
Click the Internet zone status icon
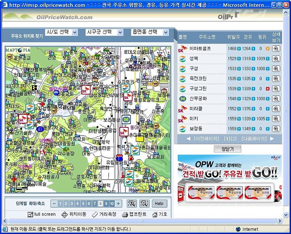point(238,229)
